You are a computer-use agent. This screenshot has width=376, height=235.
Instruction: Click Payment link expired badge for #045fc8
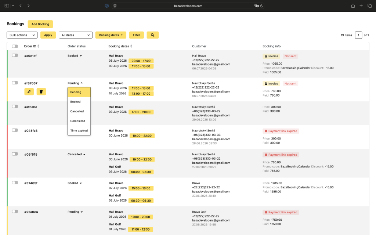[281, 131]
